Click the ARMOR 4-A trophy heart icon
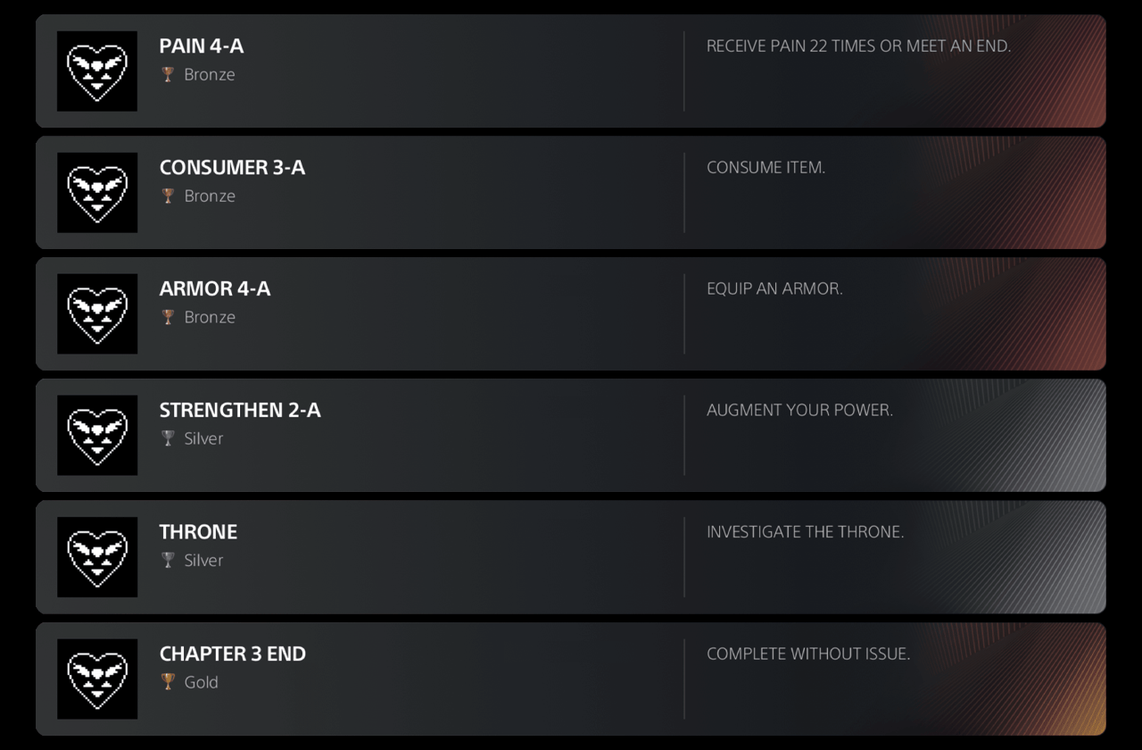1142x750 pixels. click(x=97, y=314)
